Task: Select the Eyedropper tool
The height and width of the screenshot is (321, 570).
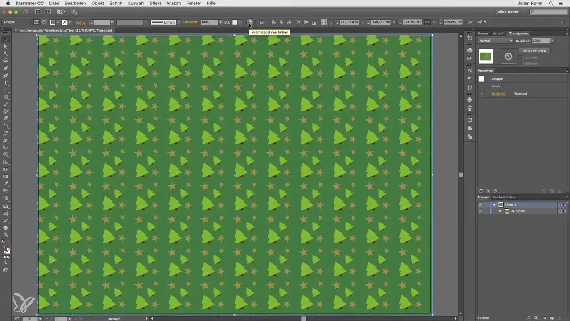Action: tap(6, 184)
